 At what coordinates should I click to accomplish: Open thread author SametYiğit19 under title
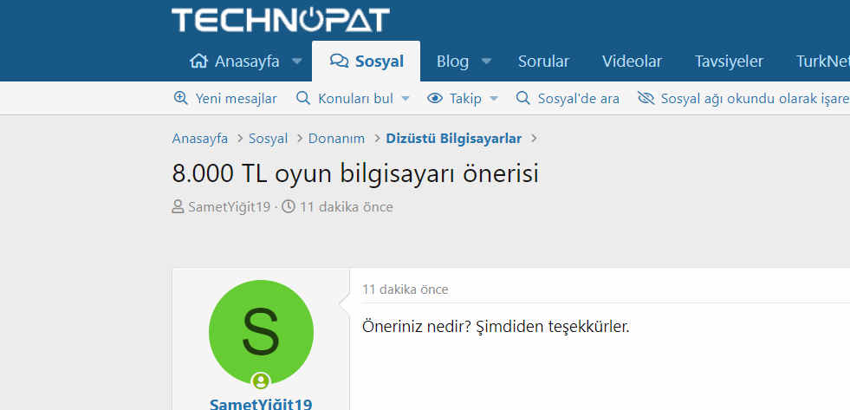coord(229,206)
